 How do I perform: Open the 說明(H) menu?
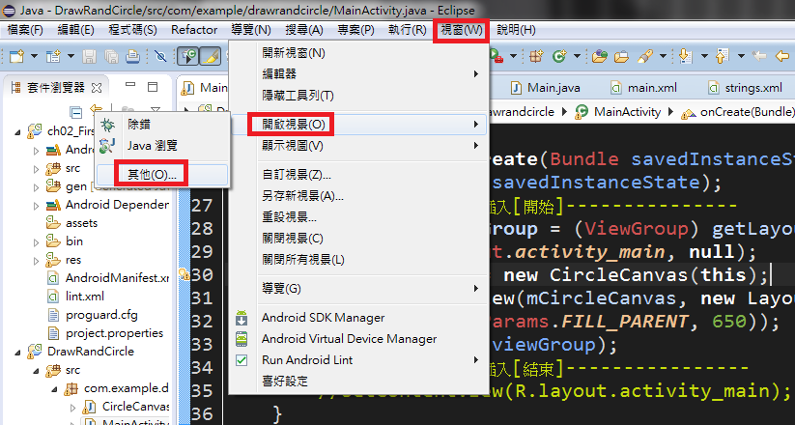tap(516, 30)
